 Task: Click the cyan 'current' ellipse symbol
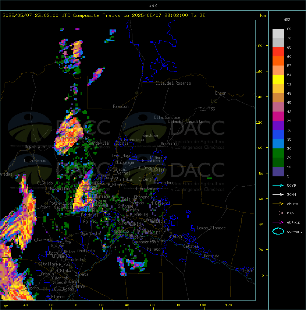click(278, 231)
